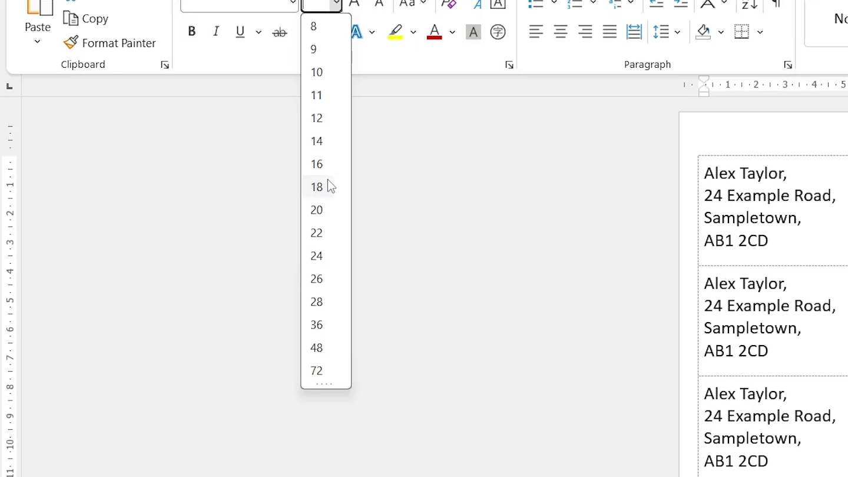Click the tab stop selector beside the ruler
The width and height of the screenshot is (848, 477).
coord(9,87)
